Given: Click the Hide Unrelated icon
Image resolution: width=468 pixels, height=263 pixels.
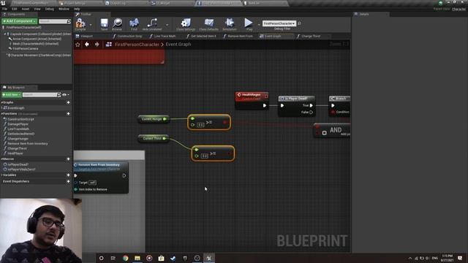Looking at the screenshot, I should pos(152,24).
